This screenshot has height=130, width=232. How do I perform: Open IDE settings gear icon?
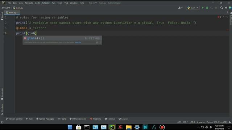point(226,8)
